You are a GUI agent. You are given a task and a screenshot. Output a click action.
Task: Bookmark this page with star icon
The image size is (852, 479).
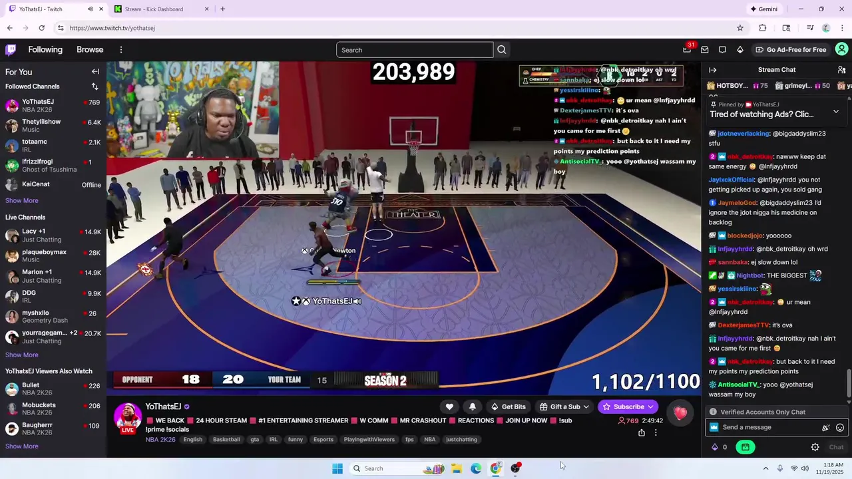click(x=740, y=28)
